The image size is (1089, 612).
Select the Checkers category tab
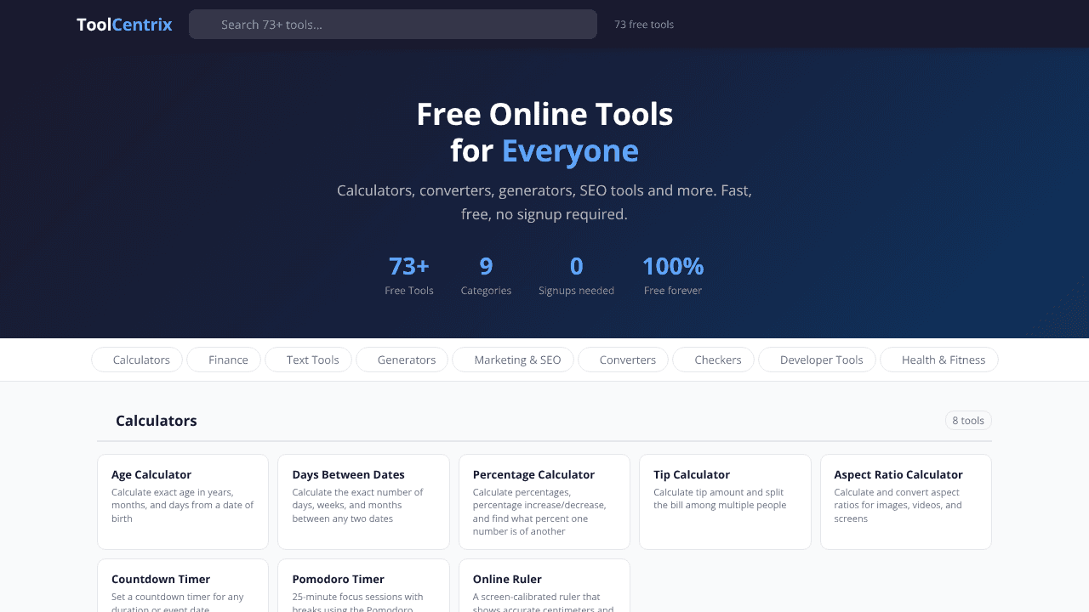(x=713, y=360)
